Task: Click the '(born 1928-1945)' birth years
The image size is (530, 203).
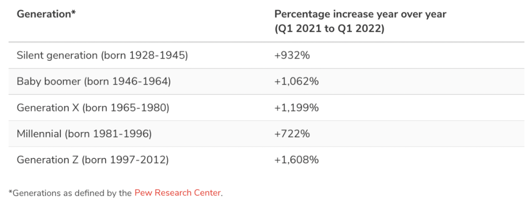Action: tap(144, 55)
